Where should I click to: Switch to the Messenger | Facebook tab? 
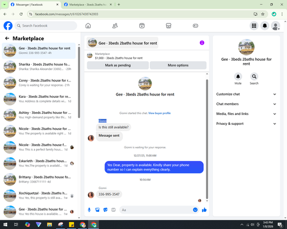tap(34, 5)
